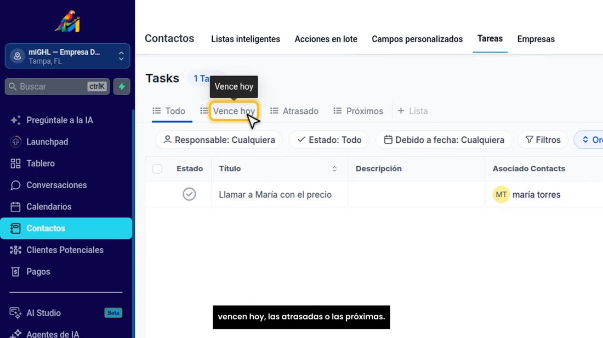The height and width of the screenshot is (338, 603).
Task: Open contact maría torres
Action: [536, 195]
